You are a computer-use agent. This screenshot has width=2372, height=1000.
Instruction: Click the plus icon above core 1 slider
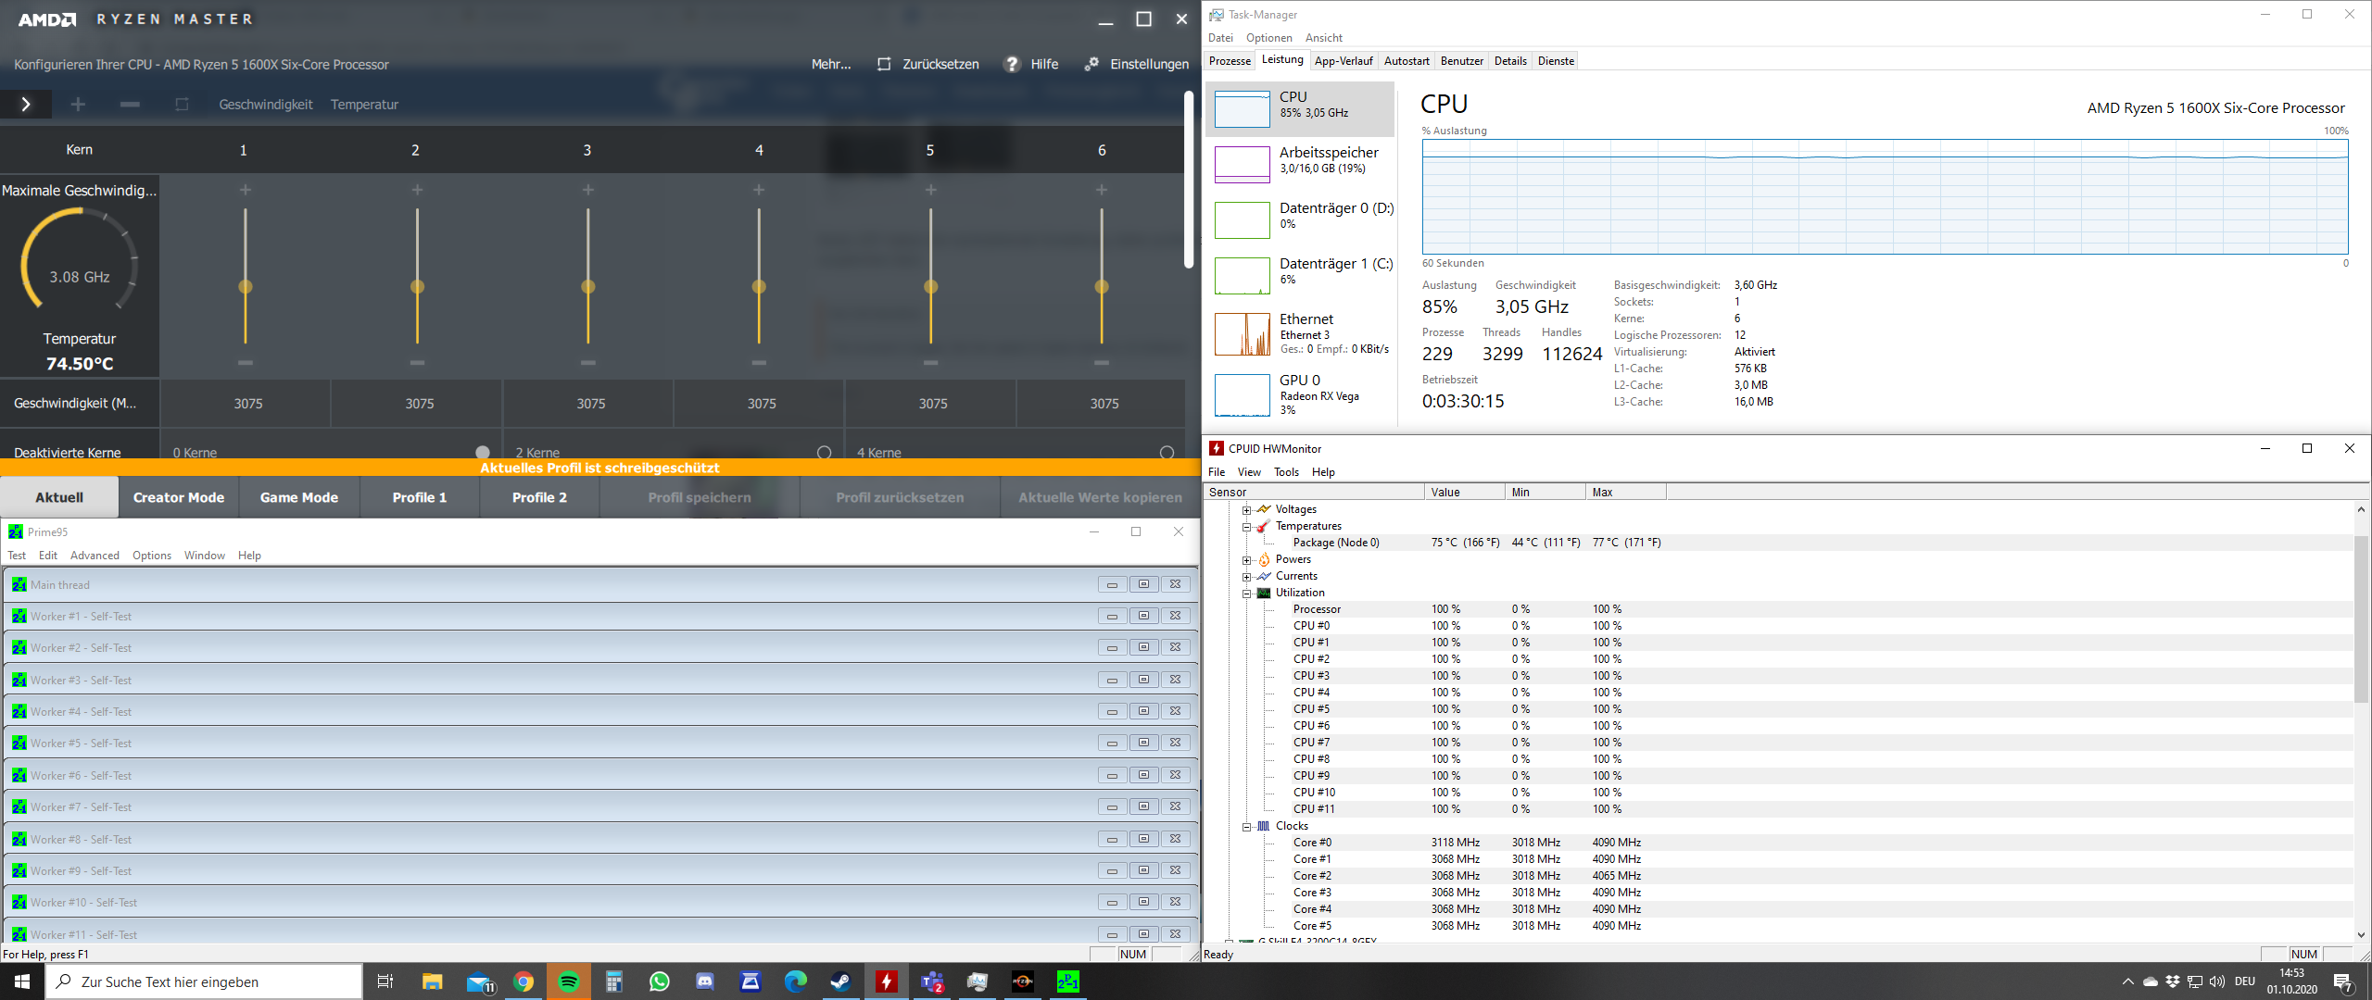tap(246, 190)
